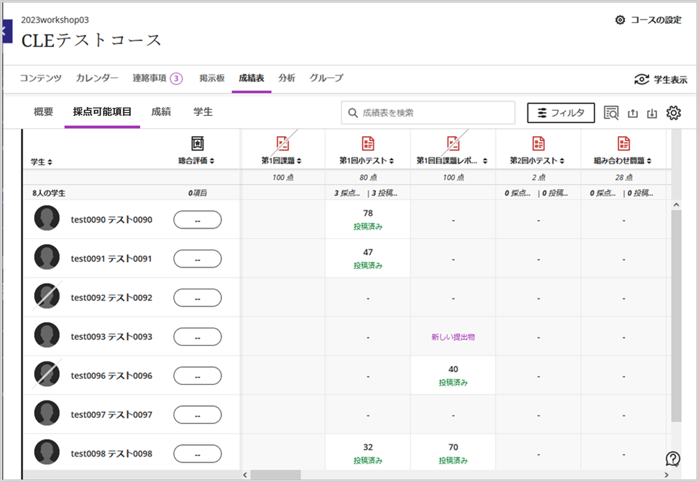Click avatar of test0091
The image size is (699, 482).
[47, 257]
